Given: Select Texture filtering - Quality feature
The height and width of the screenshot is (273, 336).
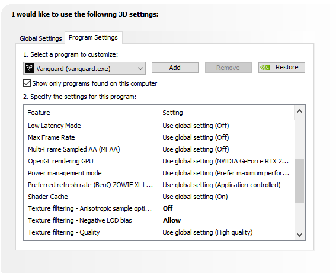Looking at the screenshot, I should [64, 232].
